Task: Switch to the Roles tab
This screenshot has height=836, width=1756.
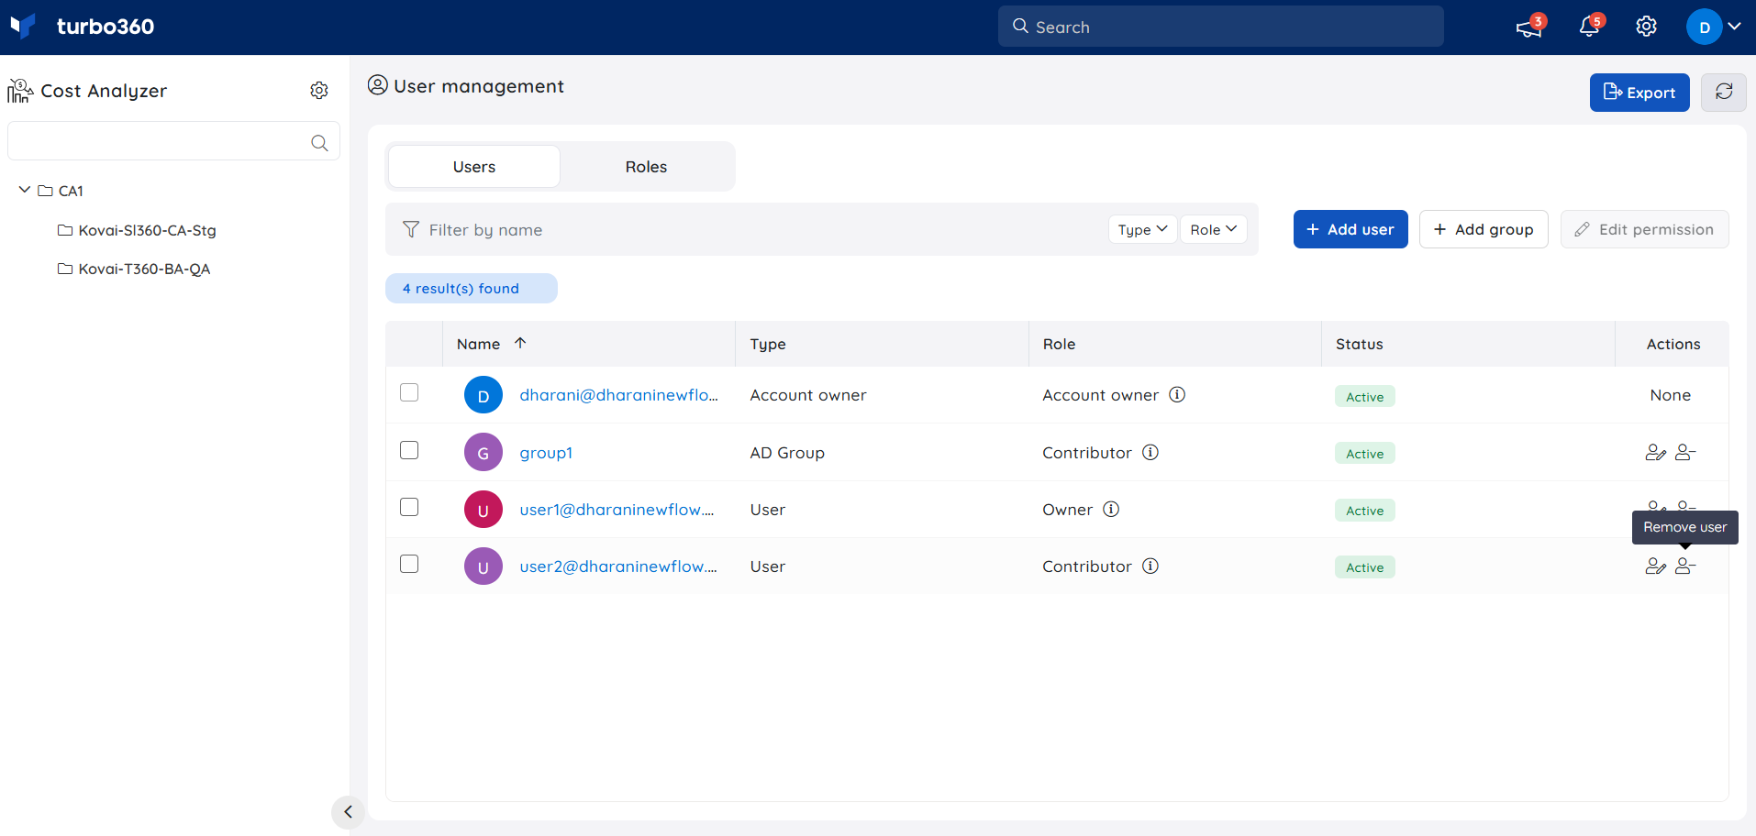Action: [x=646, y=167]
